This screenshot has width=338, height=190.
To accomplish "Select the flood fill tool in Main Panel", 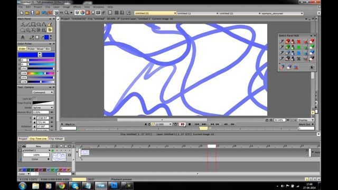I will (x=50, y=24).
